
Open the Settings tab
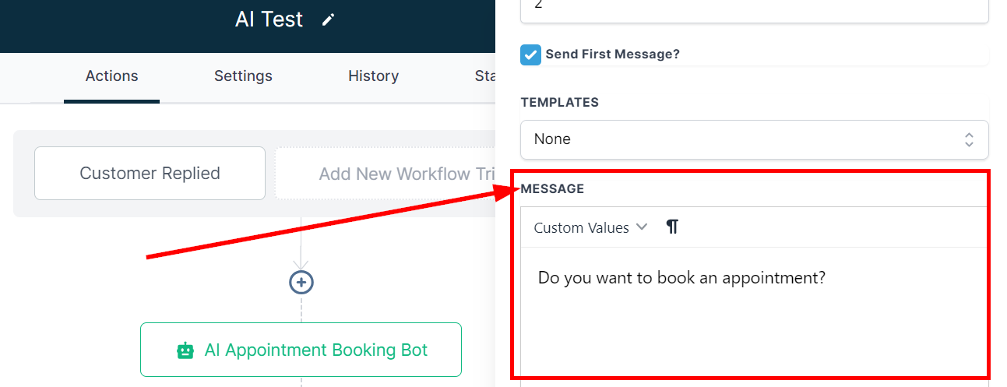click(x=243, y=76)
